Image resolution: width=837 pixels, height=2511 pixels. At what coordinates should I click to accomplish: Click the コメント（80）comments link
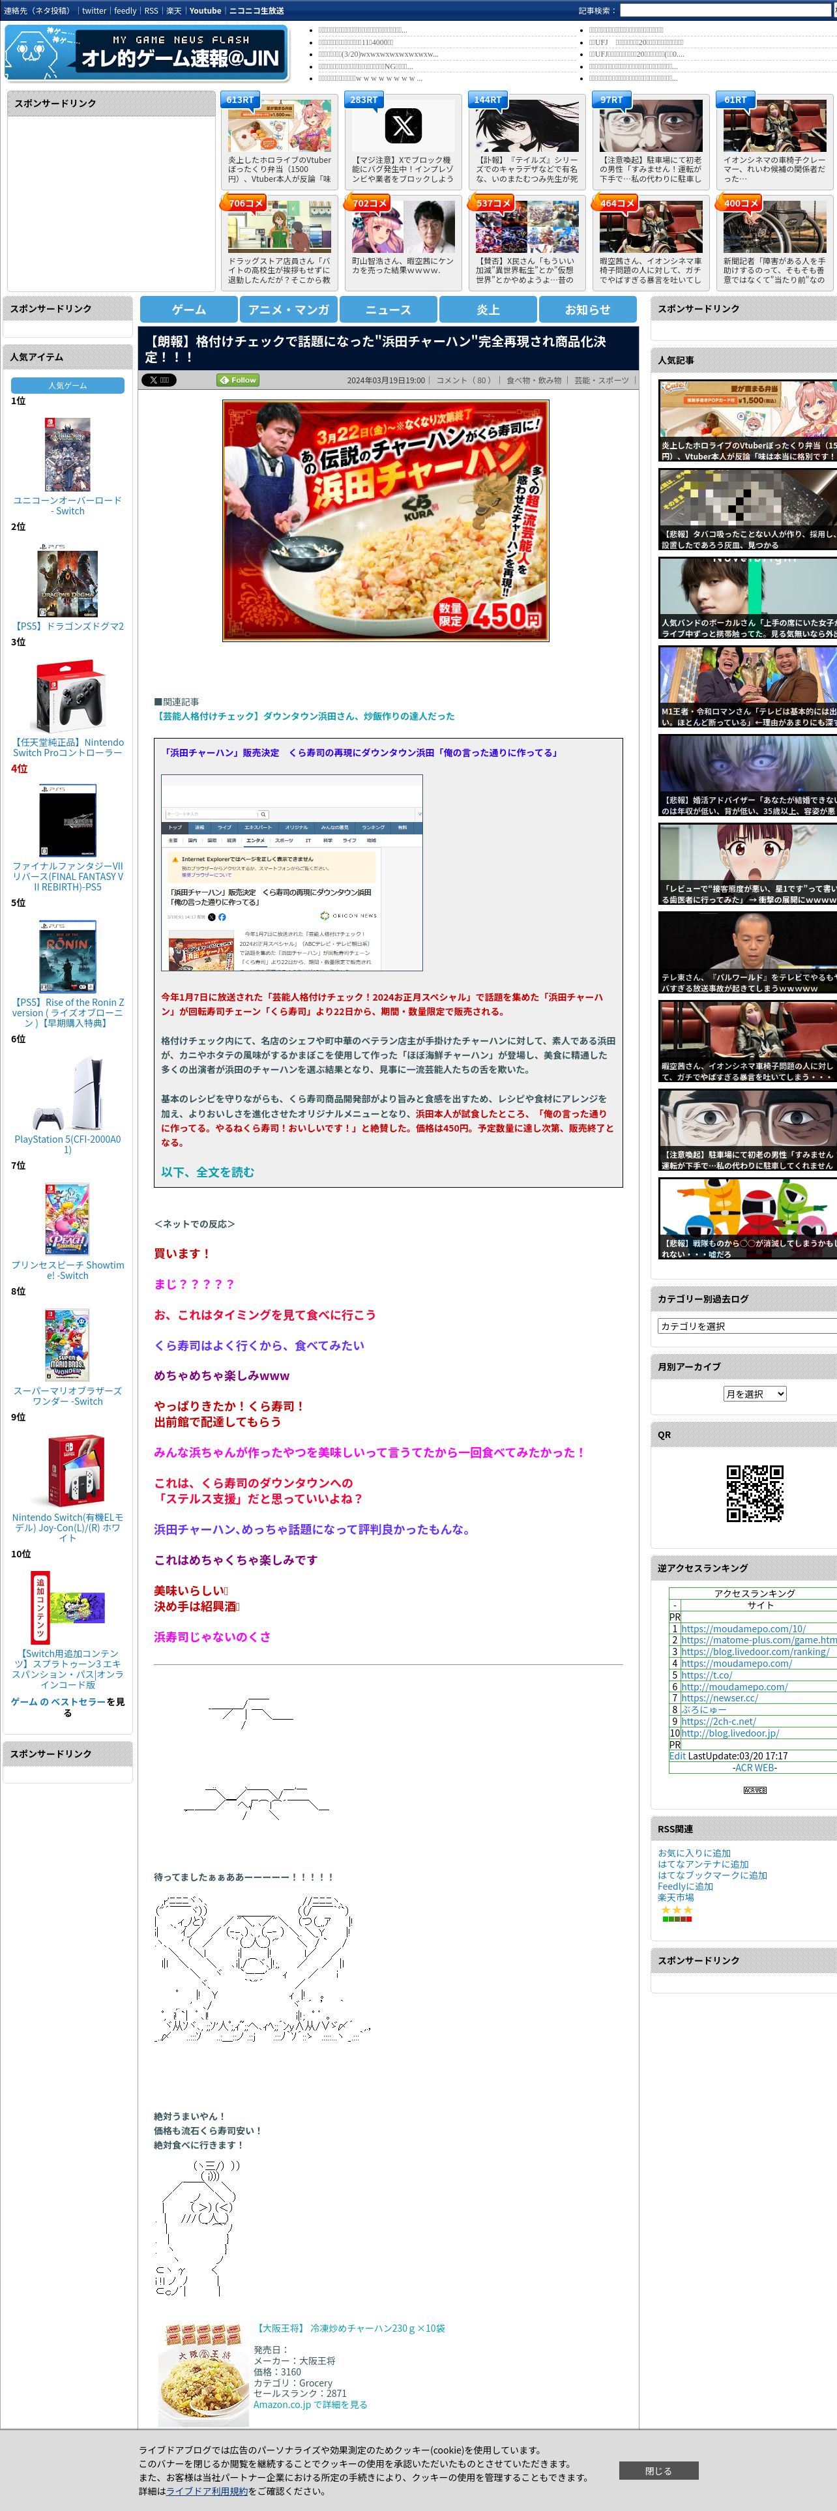tap(465, 380)
